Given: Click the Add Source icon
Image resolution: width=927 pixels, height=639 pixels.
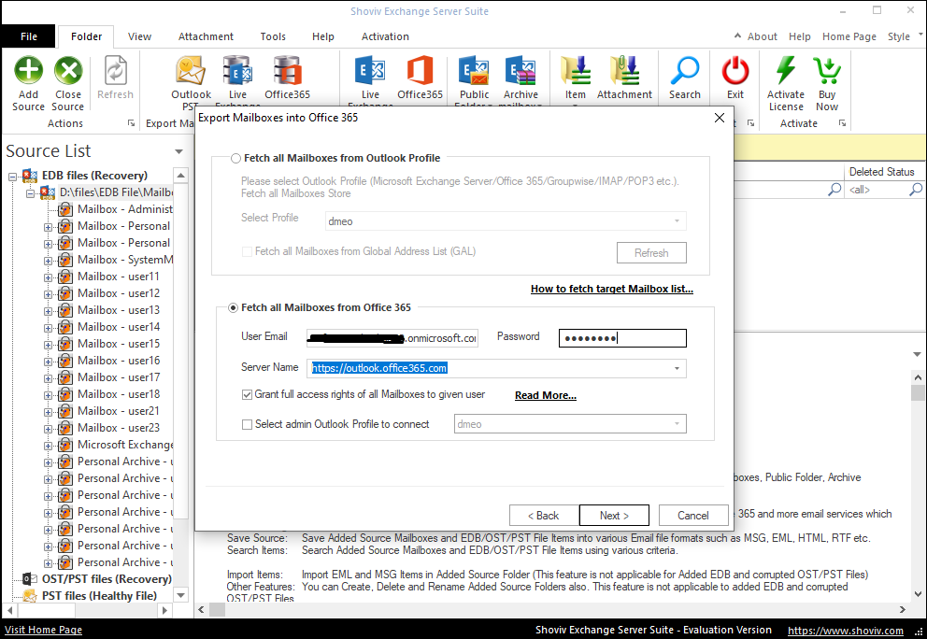Looking at the screenshot, I should pos(28,71).
